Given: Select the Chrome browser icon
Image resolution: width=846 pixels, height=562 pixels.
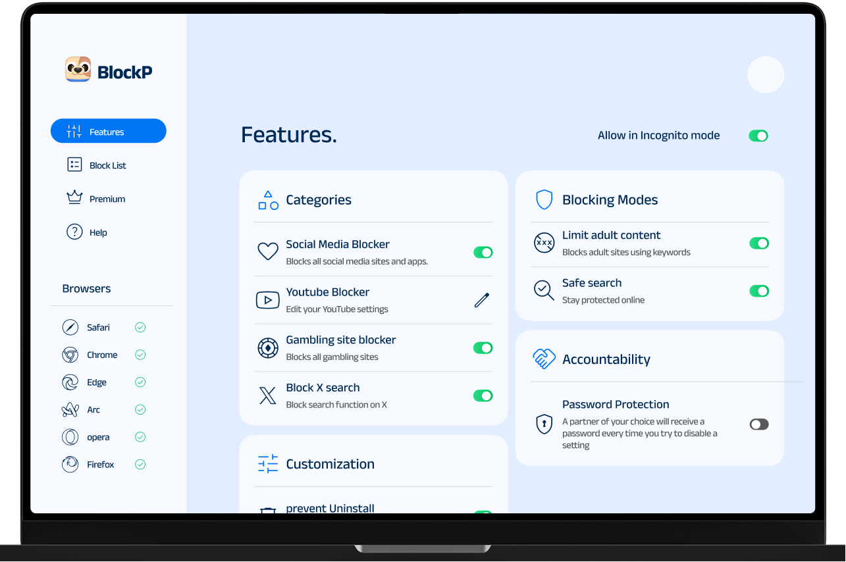Looking at the screenshot, I should pyautogui.click(x=70, y=355).
